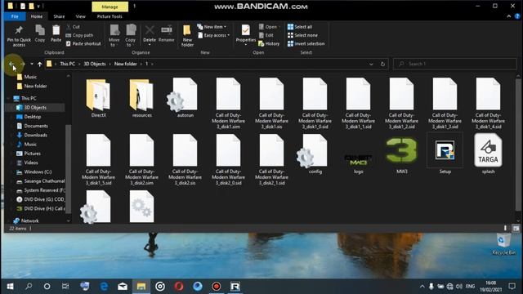Open Microsoft Edge from the taskbar

pyautogui.click(x=104, y=287)
